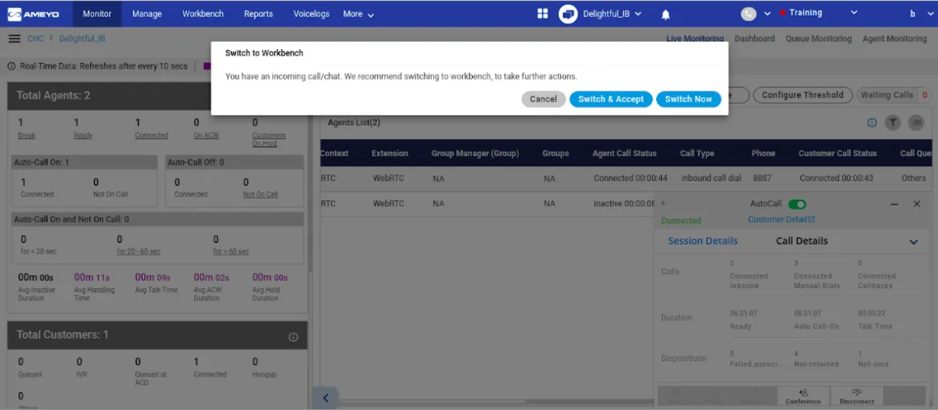Click the Waiting Calls indicator
This screenshot has height=410, width=938.
point(894,94)
